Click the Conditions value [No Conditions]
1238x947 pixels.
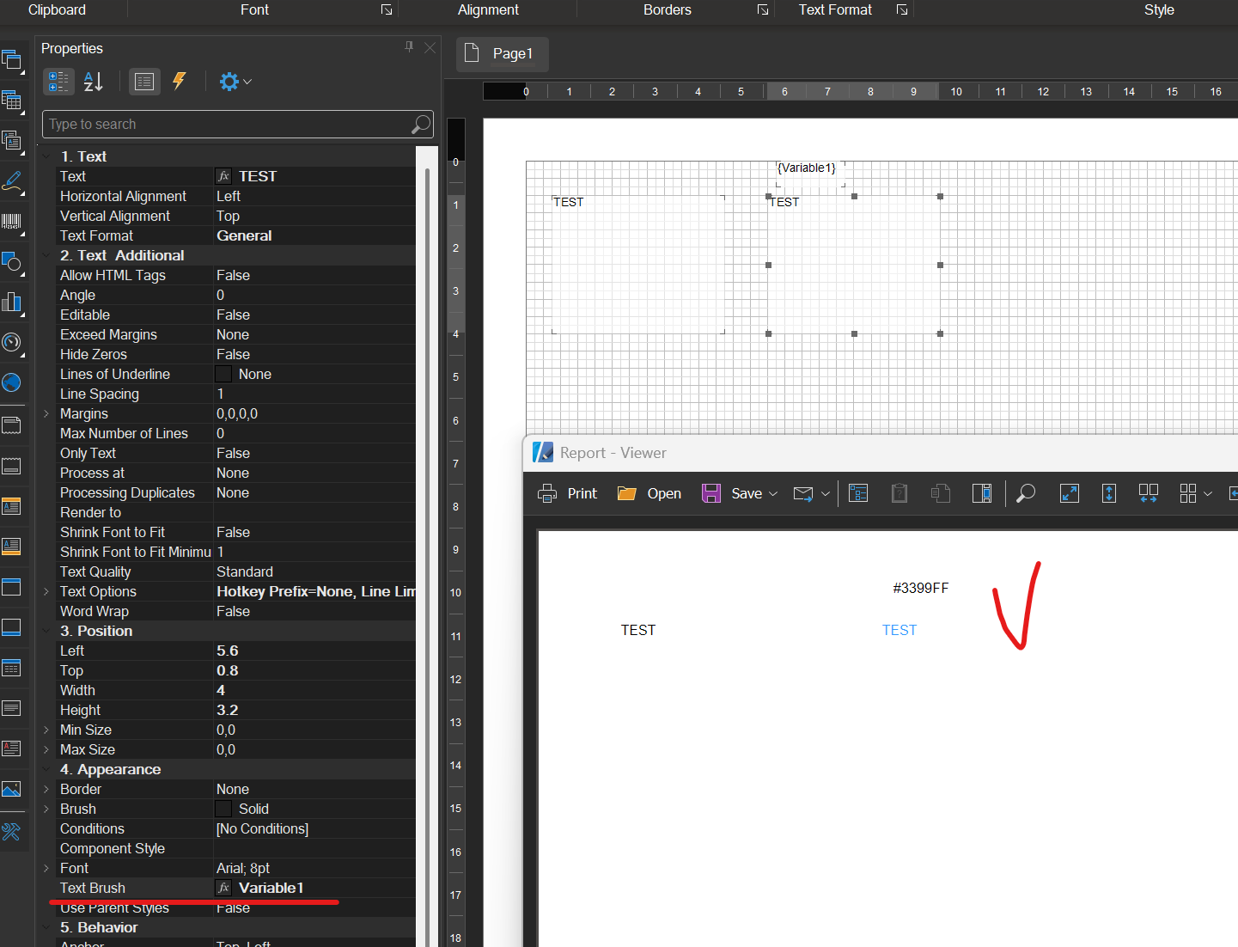point(262,828)
